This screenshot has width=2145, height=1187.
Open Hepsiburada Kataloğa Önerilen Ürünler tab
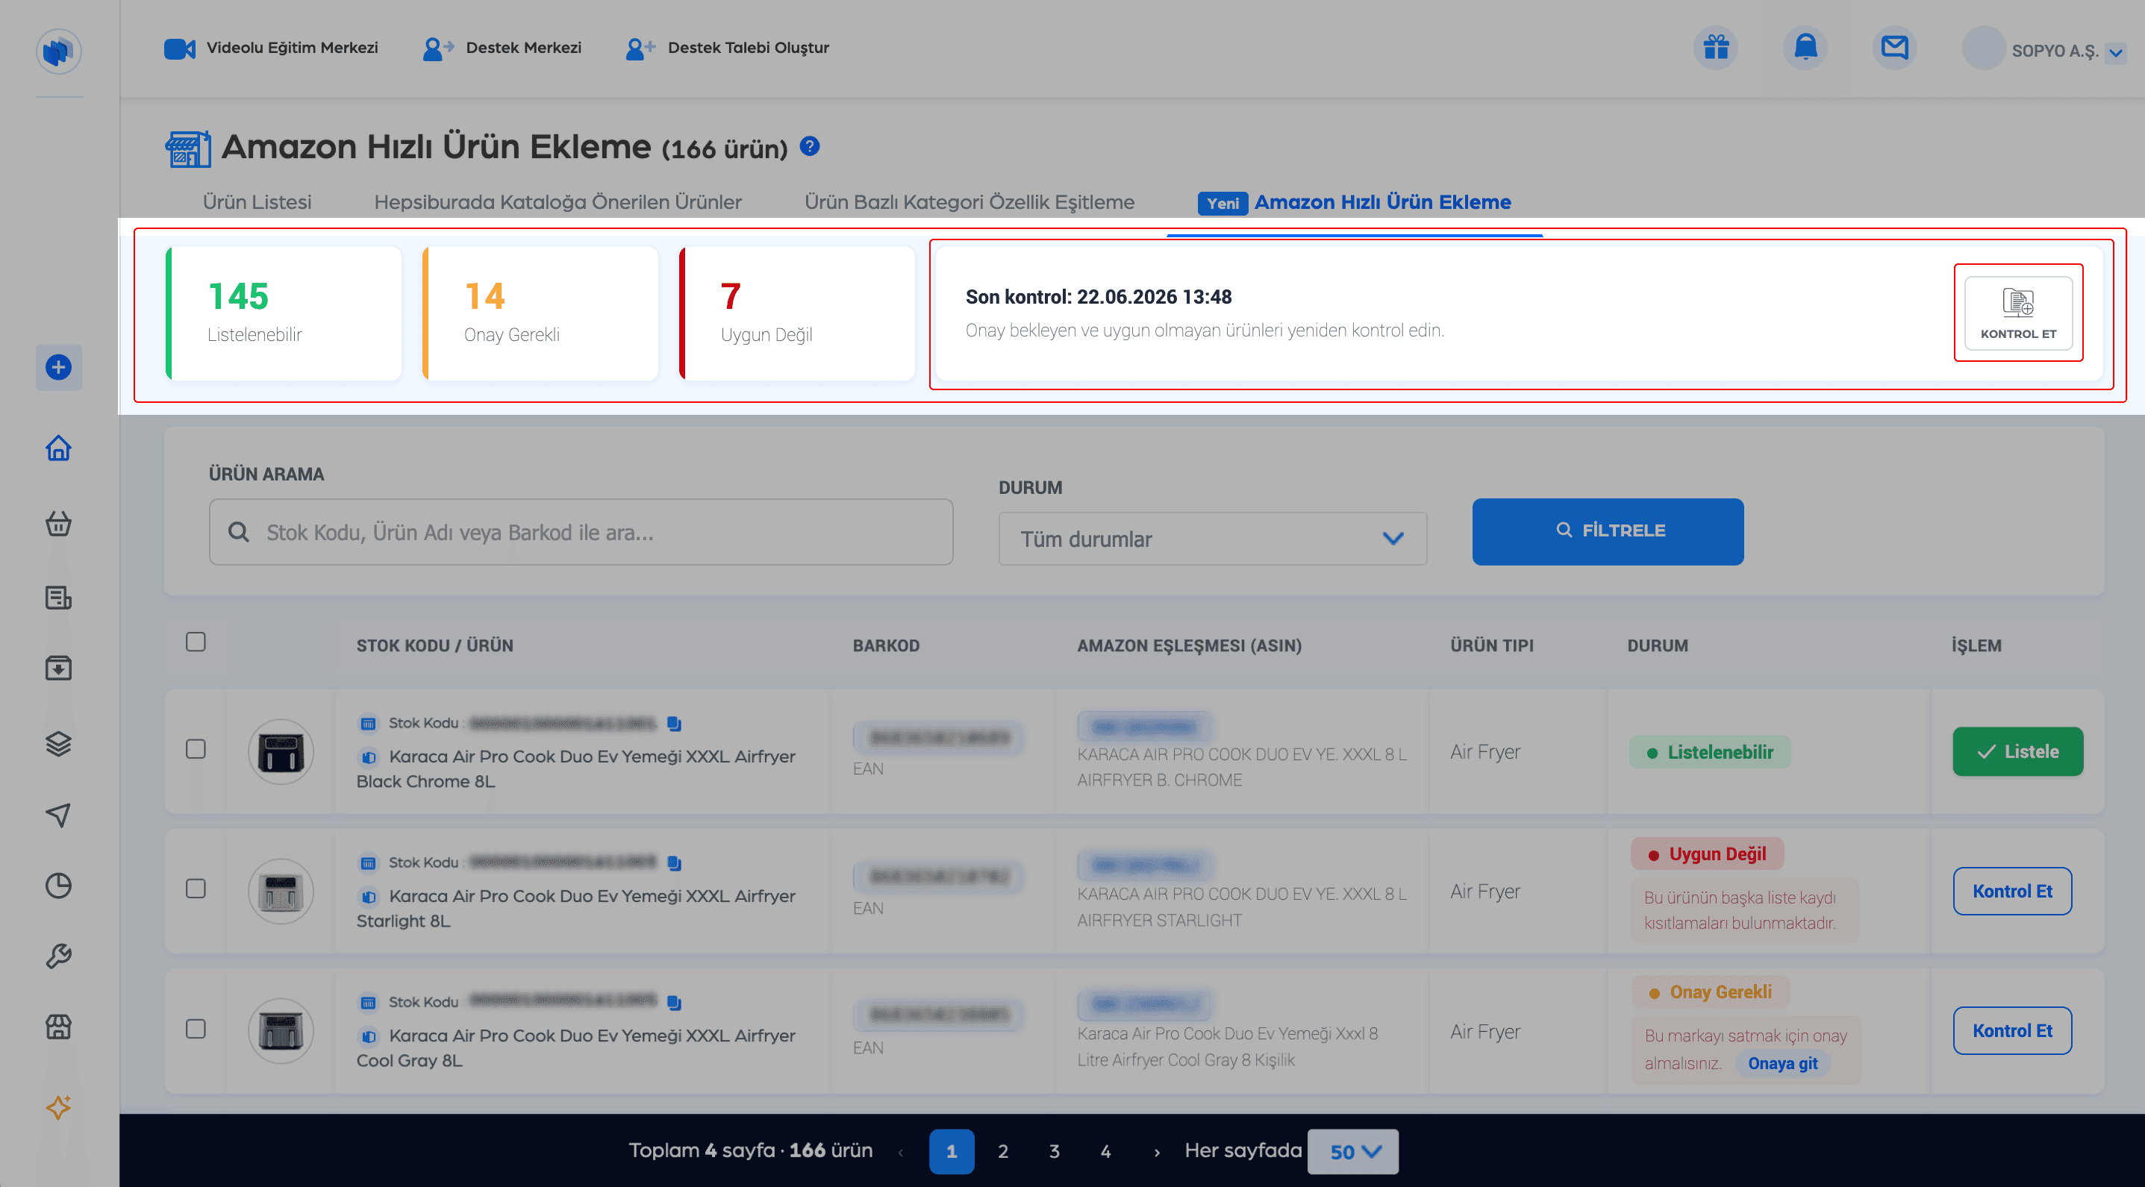coord(558,202)
